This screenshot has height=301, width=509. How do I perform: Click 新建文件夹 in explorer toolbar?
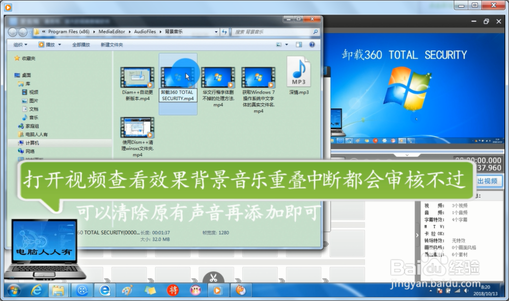tap(111, 45)
